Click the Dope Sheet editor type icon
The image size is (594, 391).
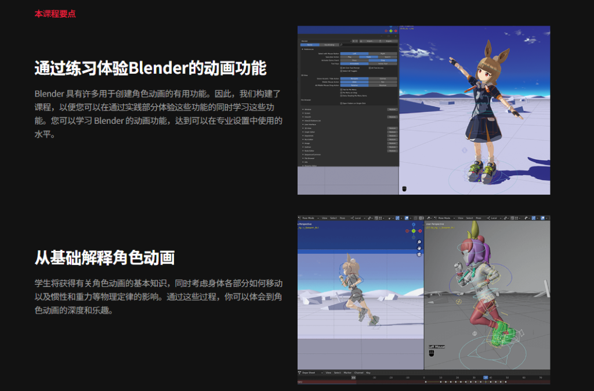(300, 373)
